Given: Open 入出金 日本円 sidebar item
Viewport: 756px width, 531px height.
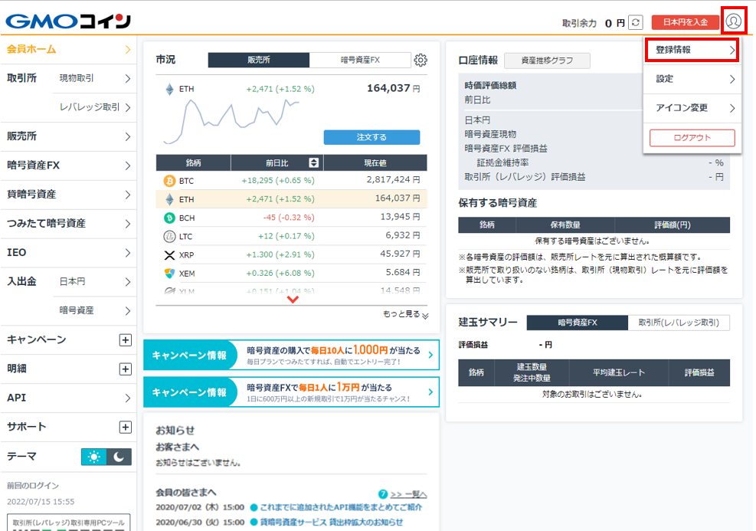Looking at the screenshot, I should click(94, 282).
